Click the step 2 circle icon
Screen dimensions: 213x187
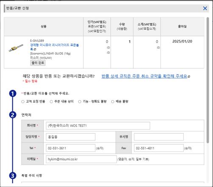tap(13, 115)
